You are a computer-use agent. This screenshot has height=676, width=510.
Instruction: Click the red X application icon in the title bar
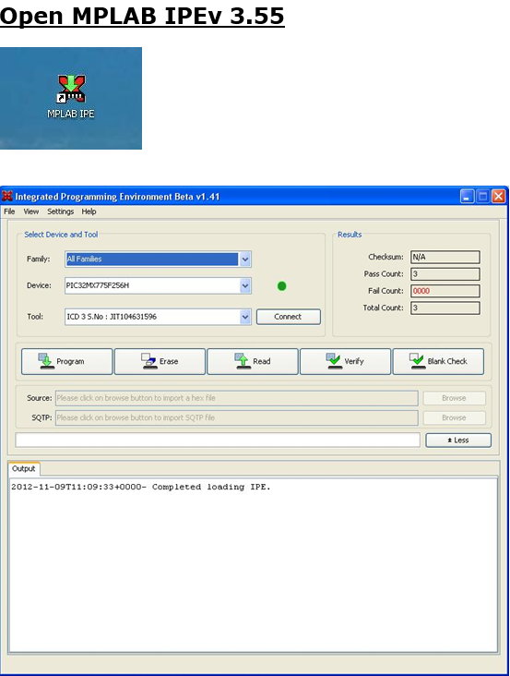tap(6, 196)
